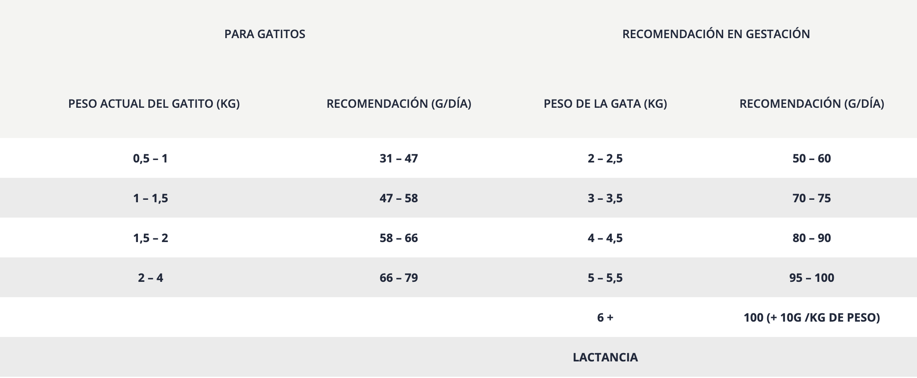The width and height of the screenshot is (917, 378).
Task: Click the 50 – 60 grams cell
Action: click(811, 158)
